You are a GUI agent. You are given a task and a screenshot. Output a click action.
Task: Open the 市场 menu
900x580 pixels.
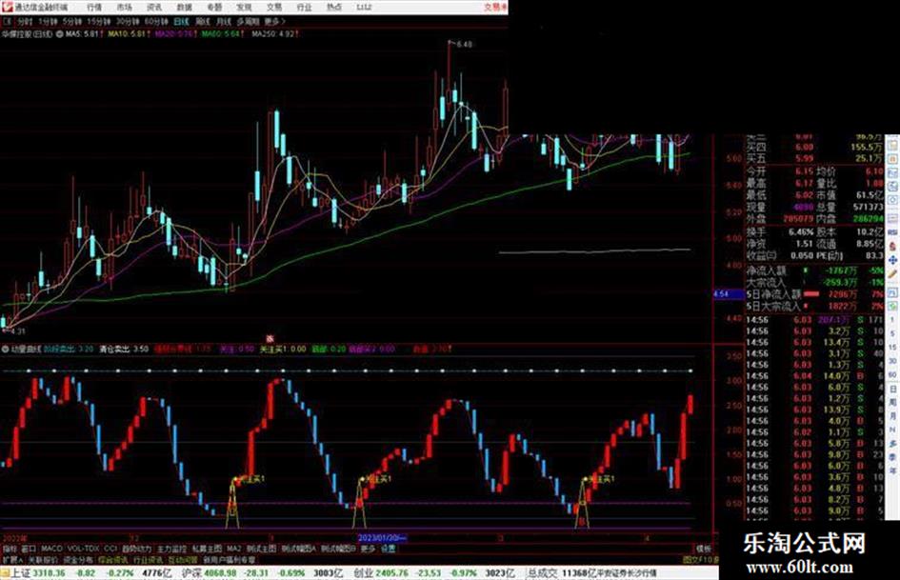coord(124,8)
